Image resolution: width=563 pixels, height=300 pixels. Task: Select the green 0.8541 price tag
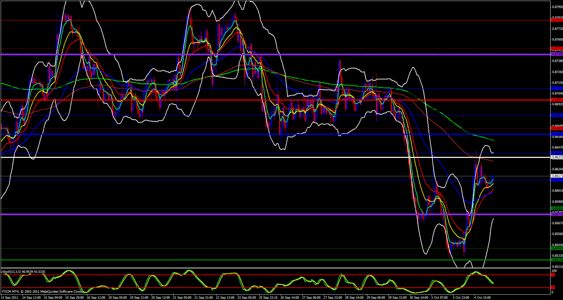(x=557, y=248)
